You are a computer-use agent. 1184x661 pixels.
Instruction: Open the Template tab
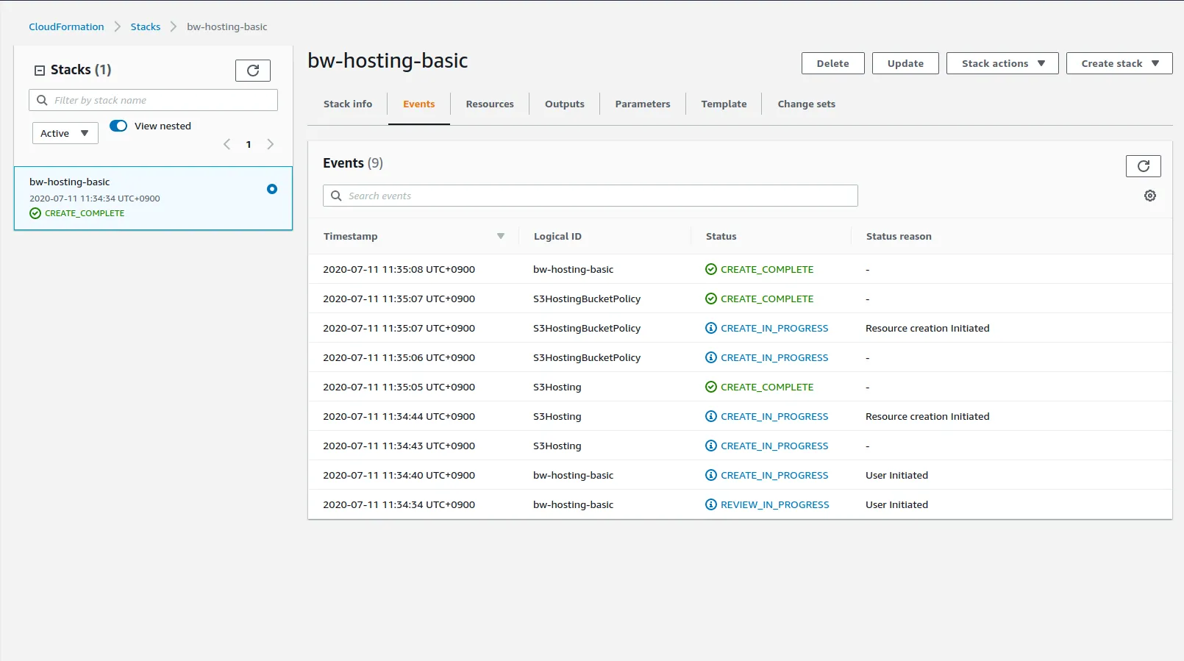724,104
